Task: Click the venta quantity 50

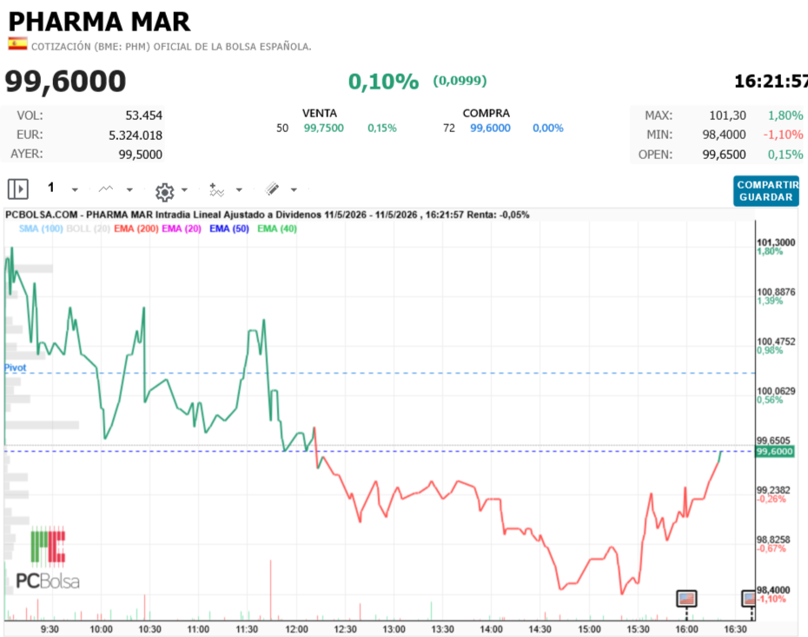Action: [282, 128]
